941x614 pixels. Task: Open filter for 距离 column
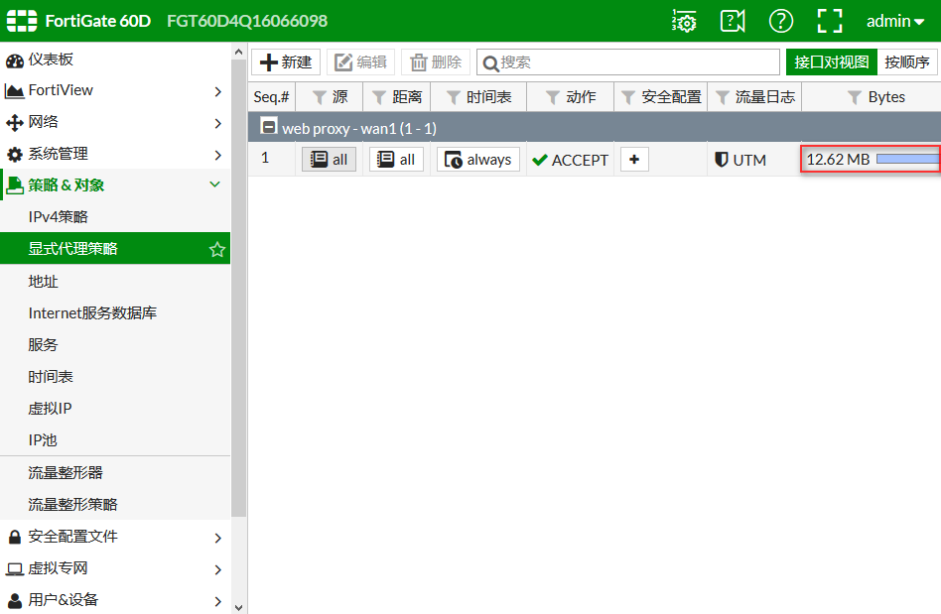[378, 98]
